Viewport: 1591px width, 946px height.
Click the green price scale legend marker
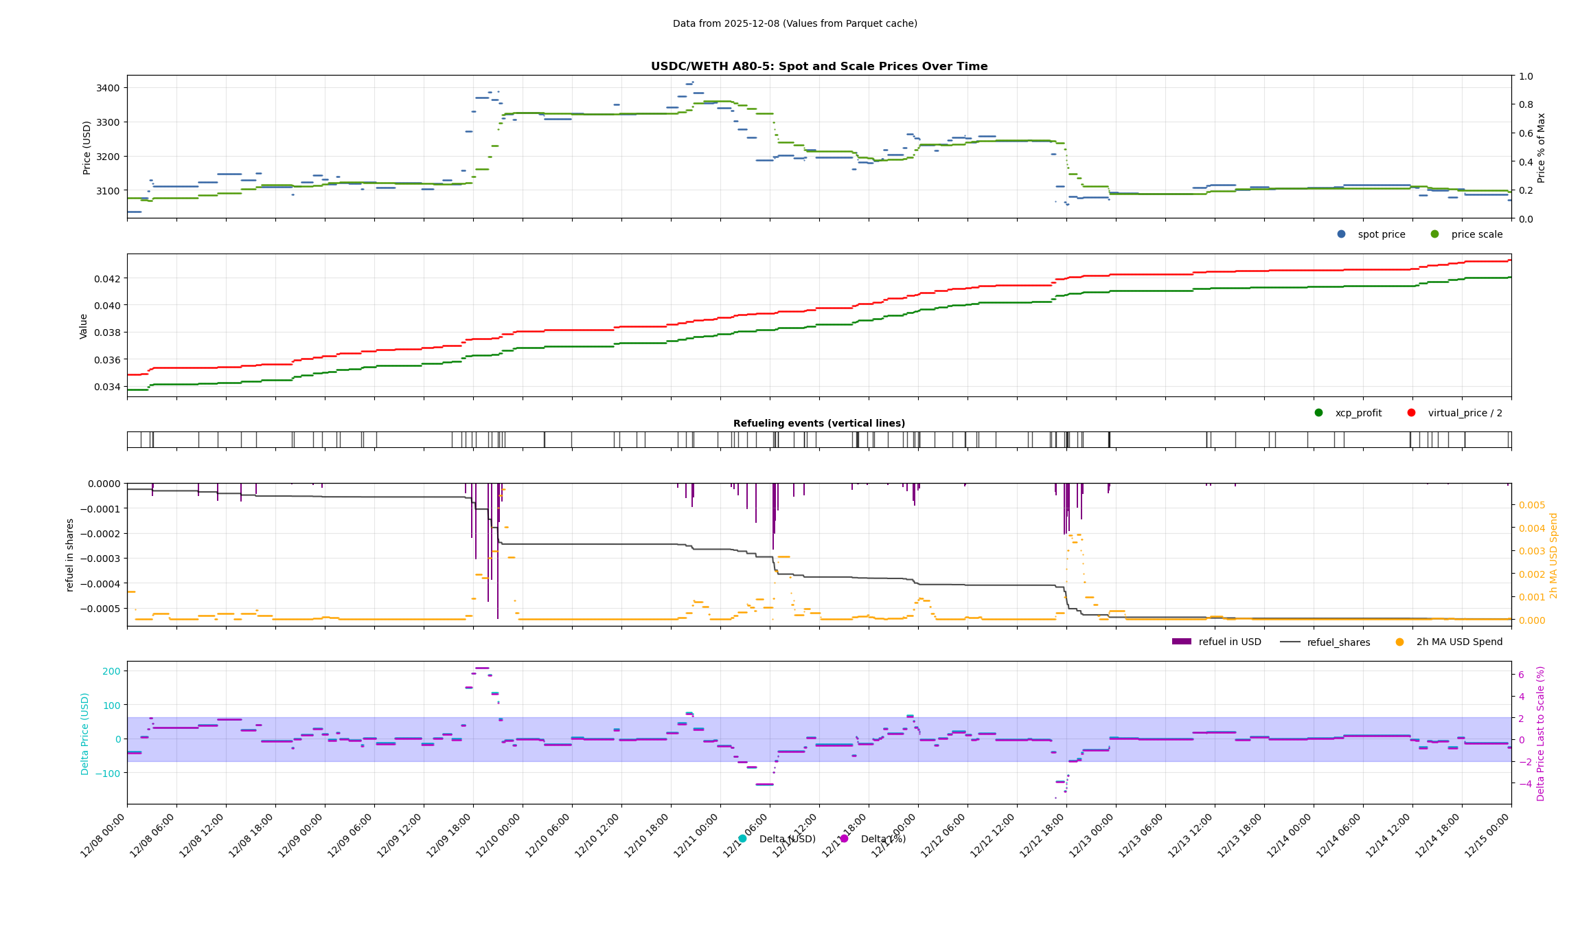click(x=1434, y=234)
